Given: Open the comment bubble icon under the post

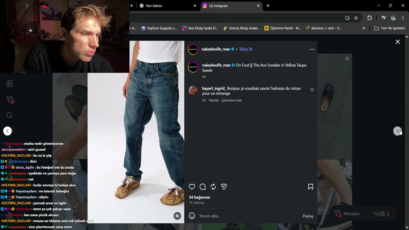Looking at the screenshot, I should [x=203, y=187].
